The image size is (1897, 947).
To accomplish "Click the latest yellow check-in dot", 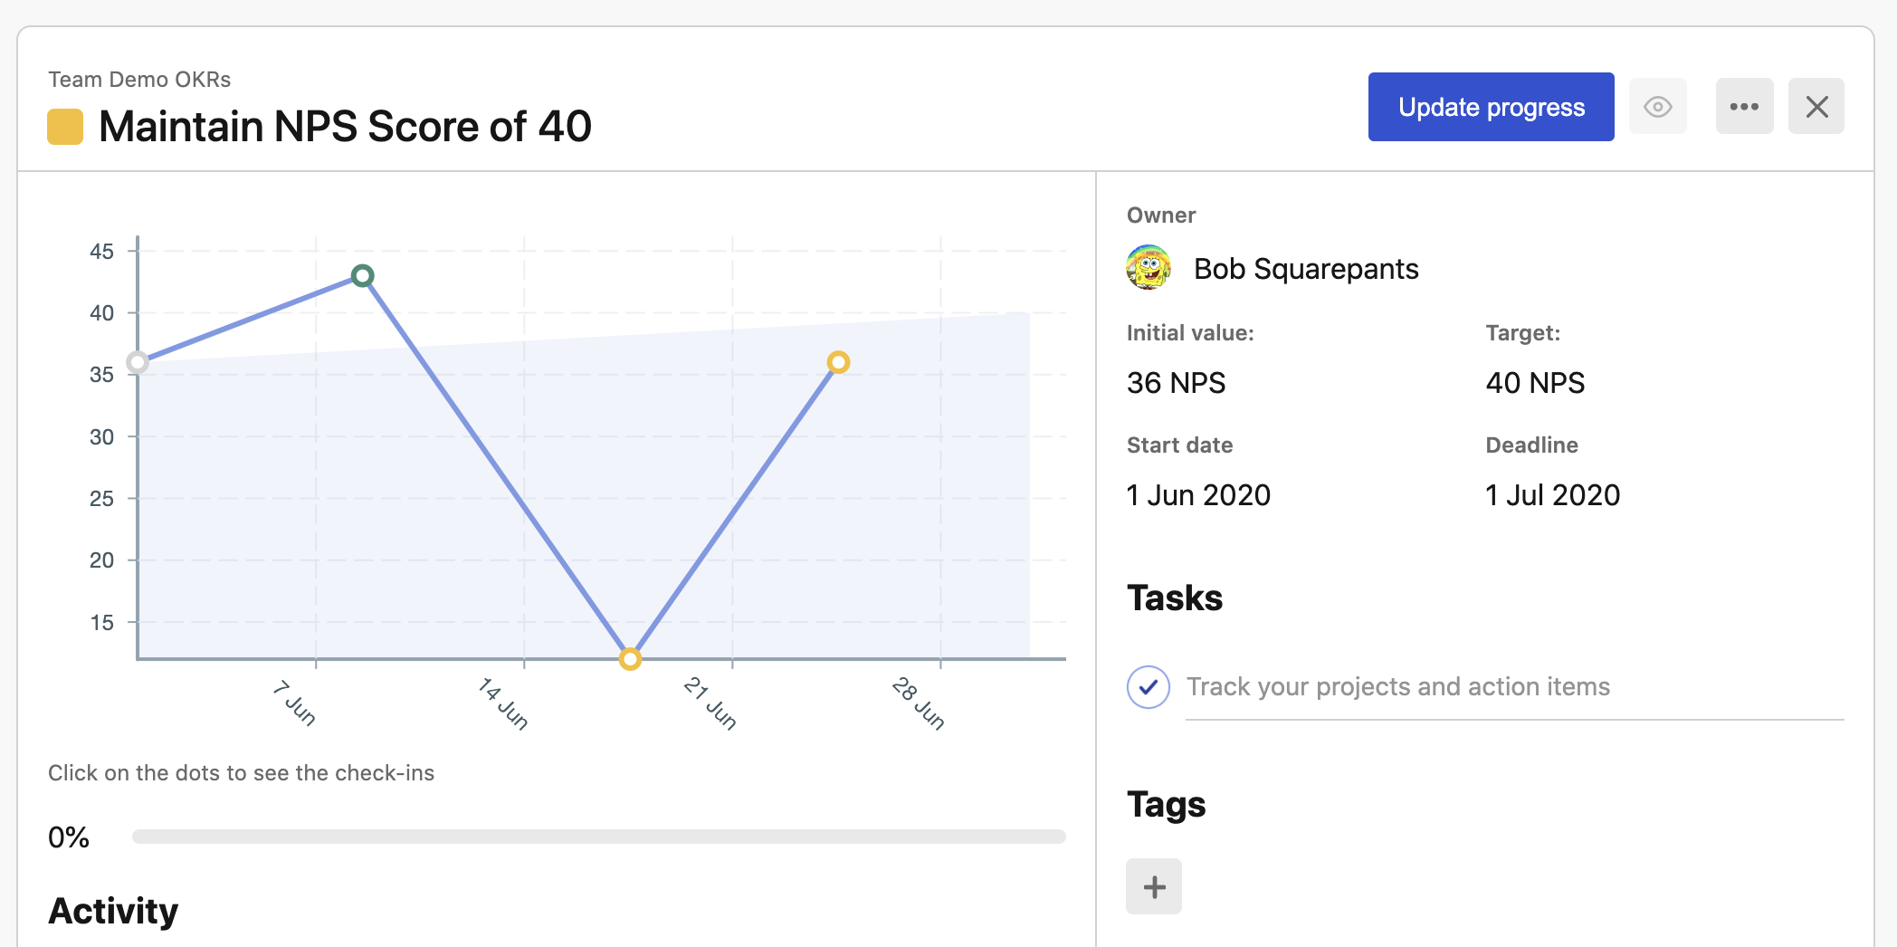I will [838, 362].
